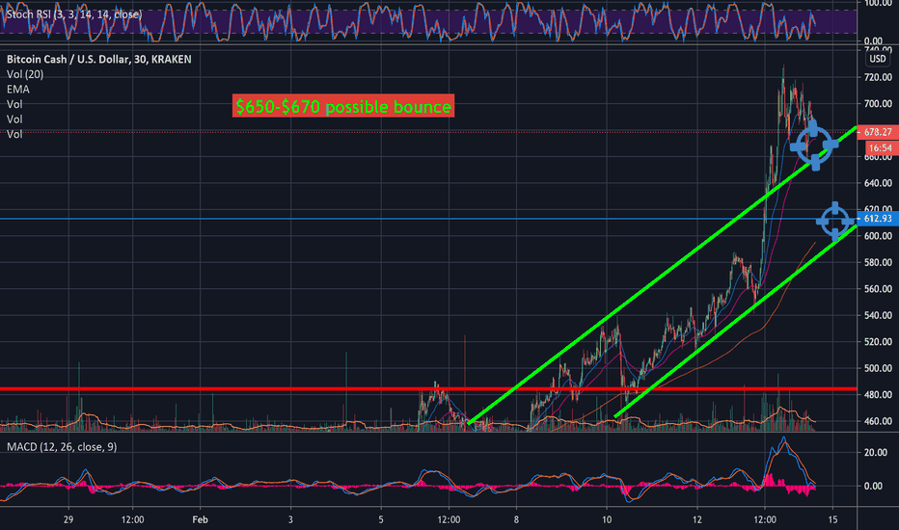Click the 520.00 price axis label
The height and width of the screenshot is (530, 899).
tap(879, 342)
